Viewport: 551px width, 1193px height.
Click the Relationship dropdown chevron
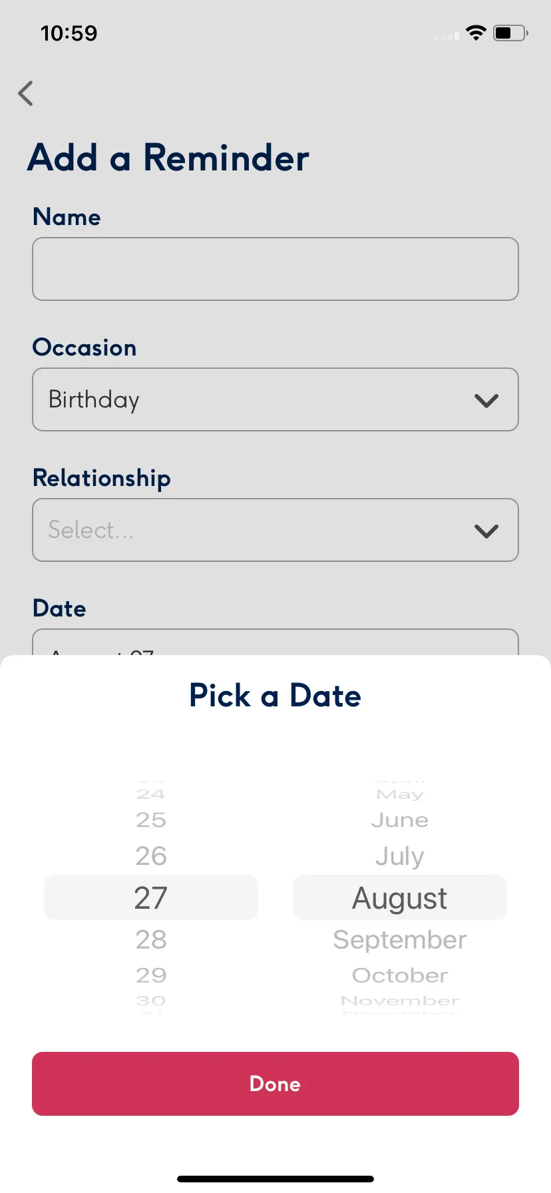(486, 531)
